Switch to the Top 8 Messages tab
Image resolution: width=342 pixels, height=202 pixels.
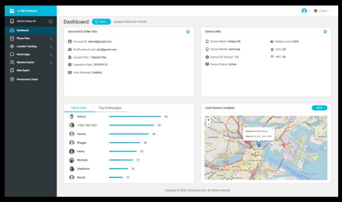point(110,108)
